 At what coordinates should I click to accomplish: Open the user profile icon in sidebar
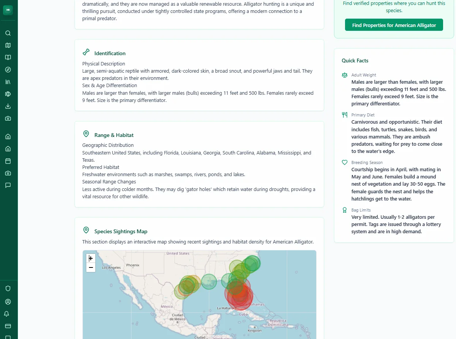coord(8,302)
